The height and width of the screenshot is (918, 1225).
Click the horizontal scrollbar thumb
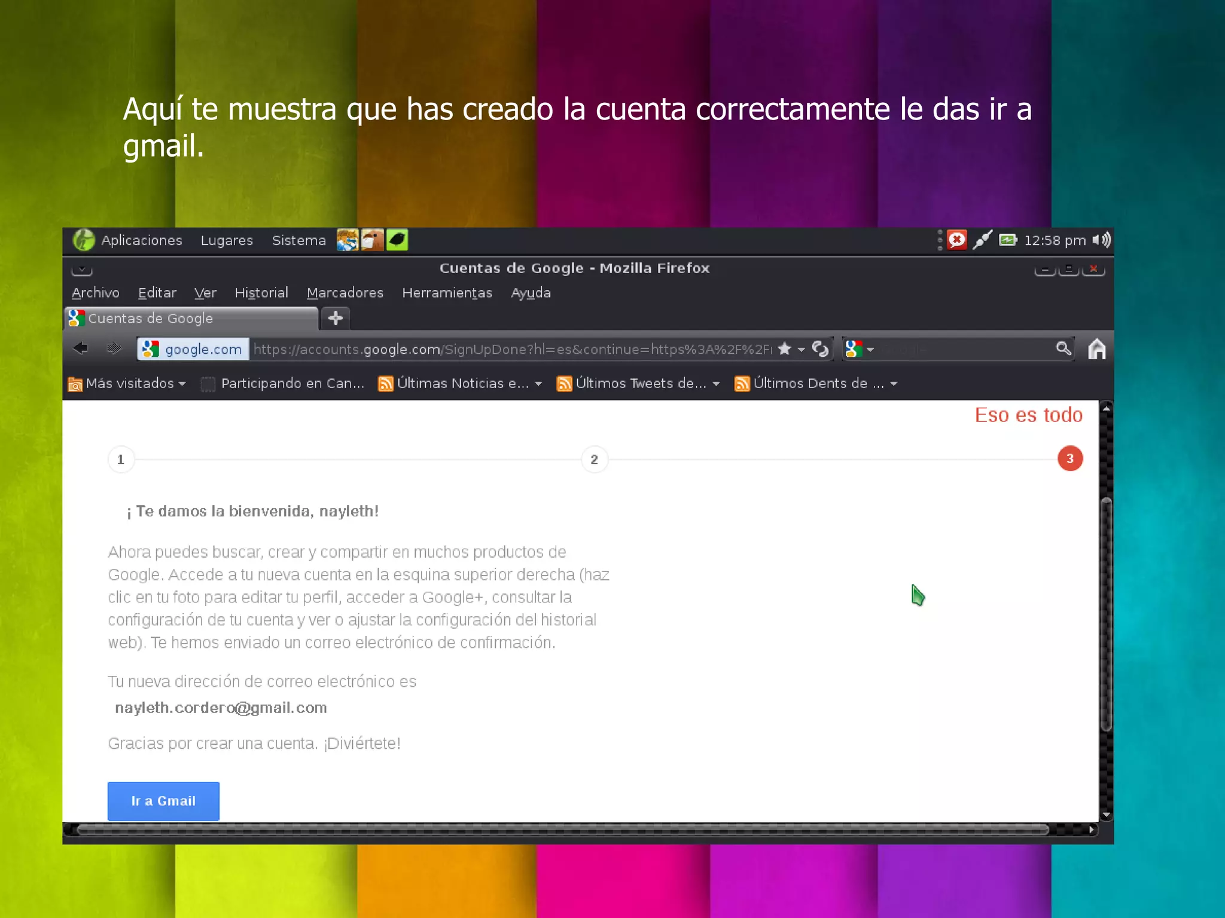pyautogui.click(x=563, y=830)
